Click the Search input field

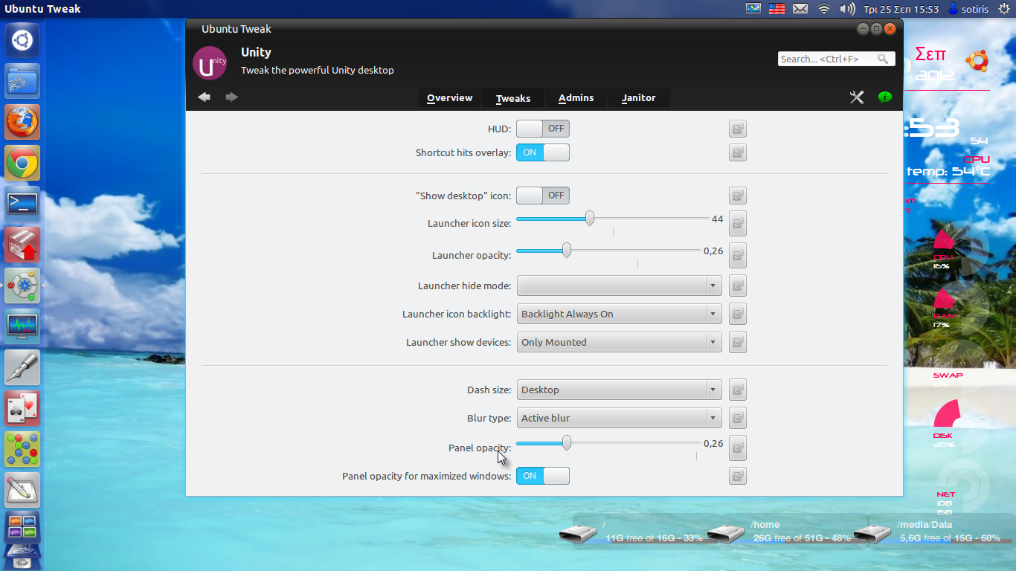click(x=827, y=59)
